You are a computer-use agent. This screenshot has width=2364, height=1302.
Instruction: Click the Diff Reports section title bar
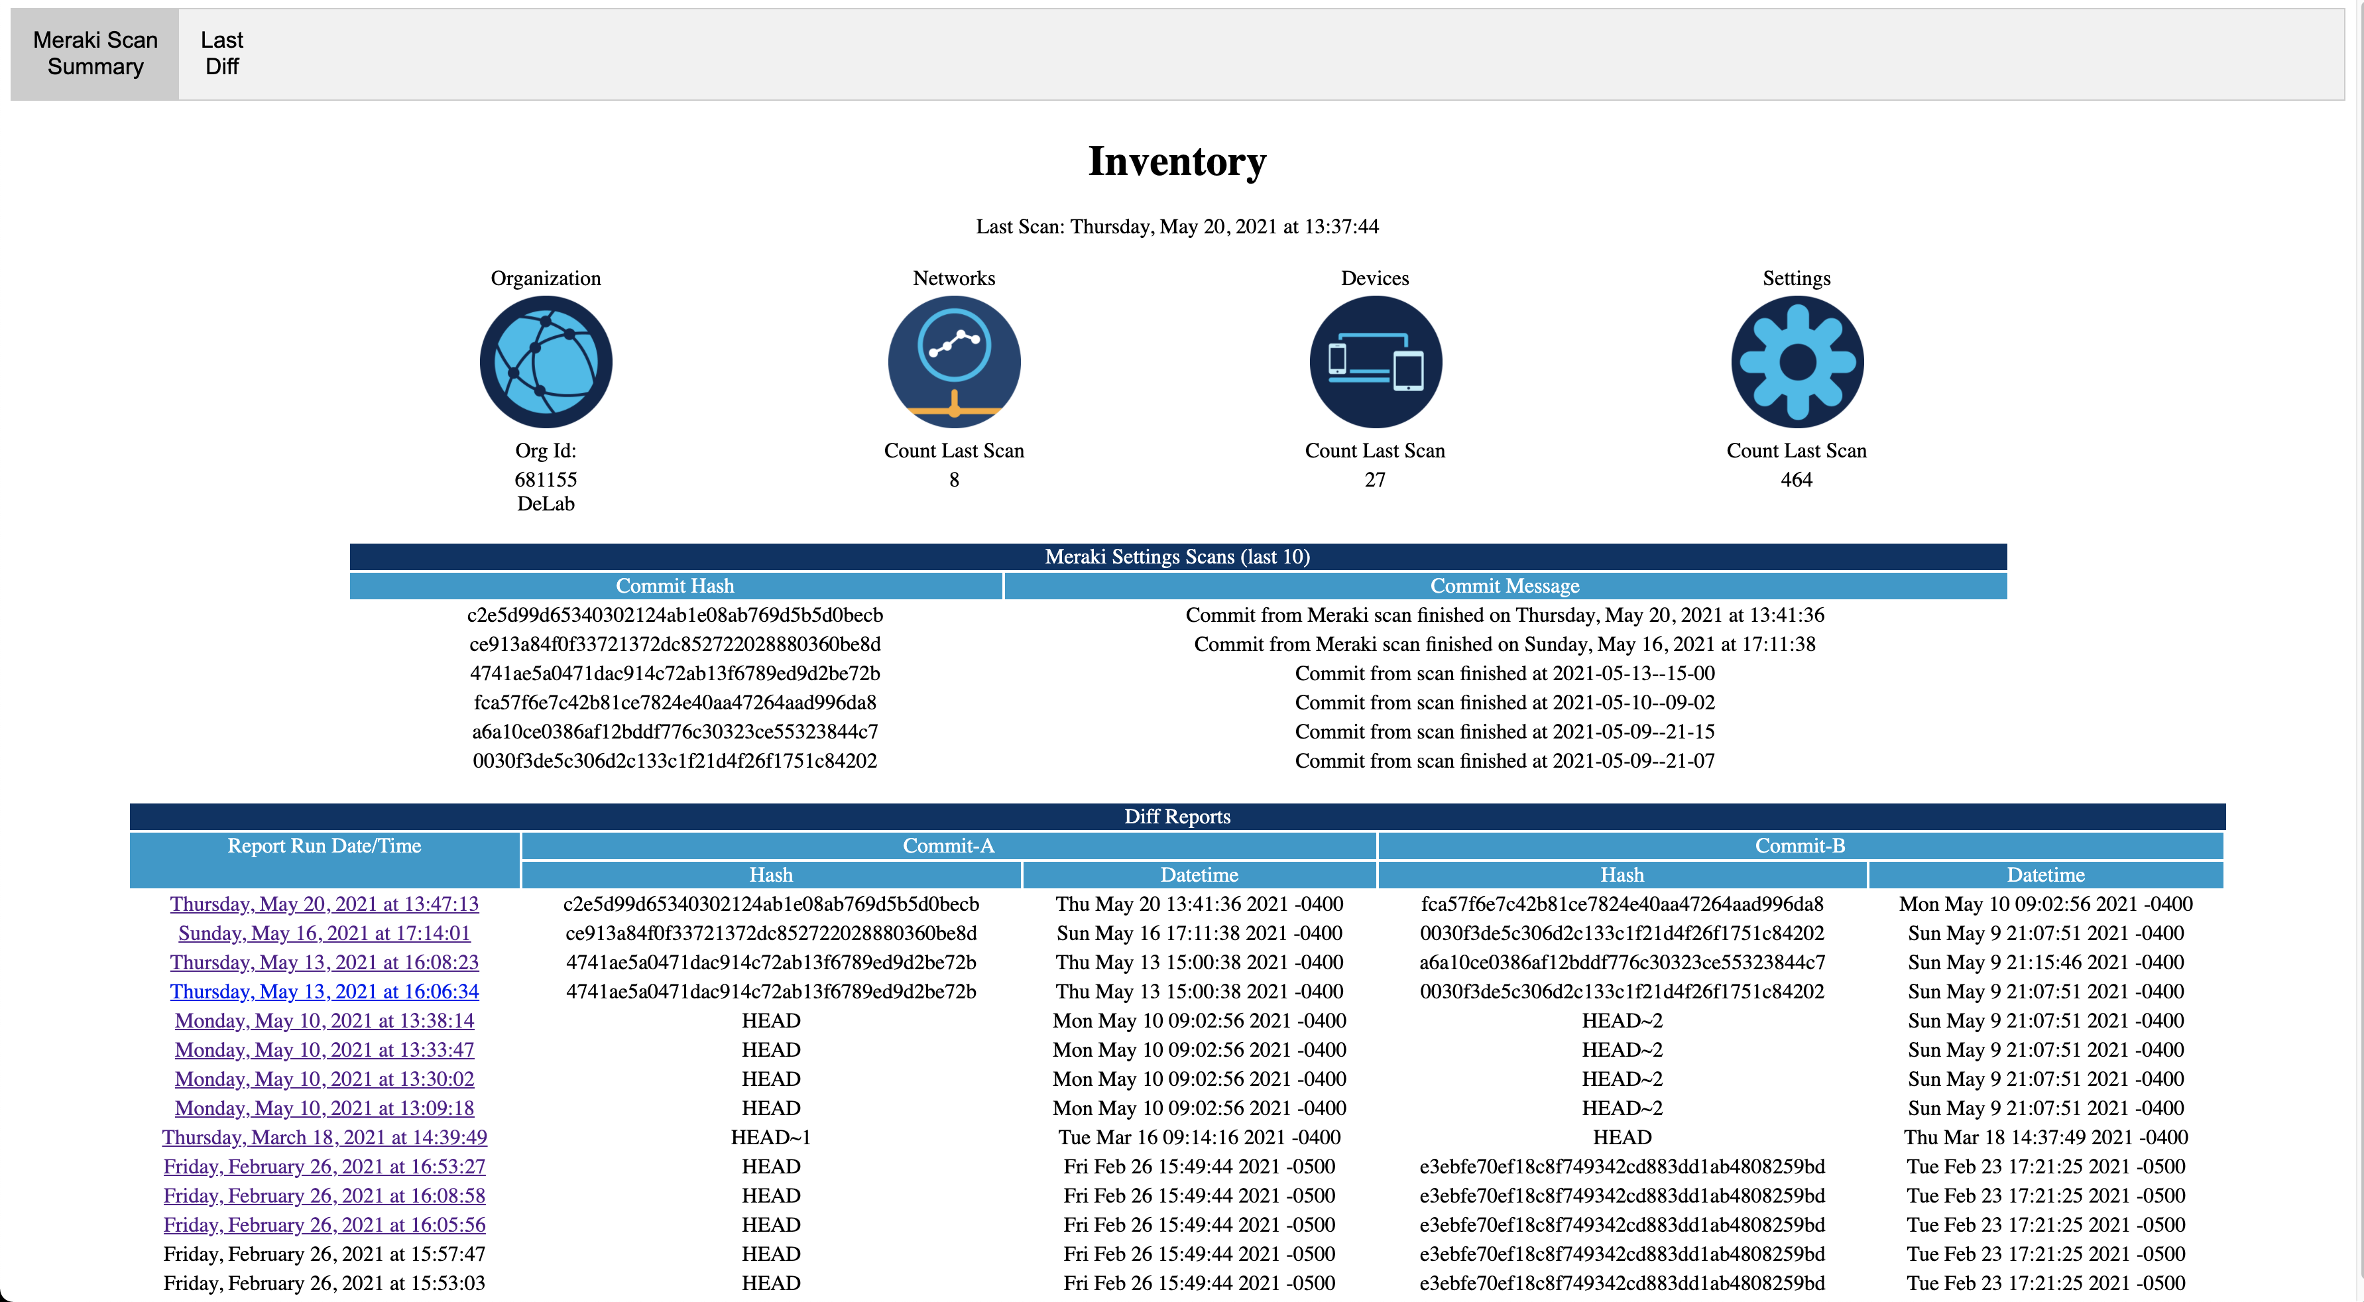click(x=1177, y=817)
